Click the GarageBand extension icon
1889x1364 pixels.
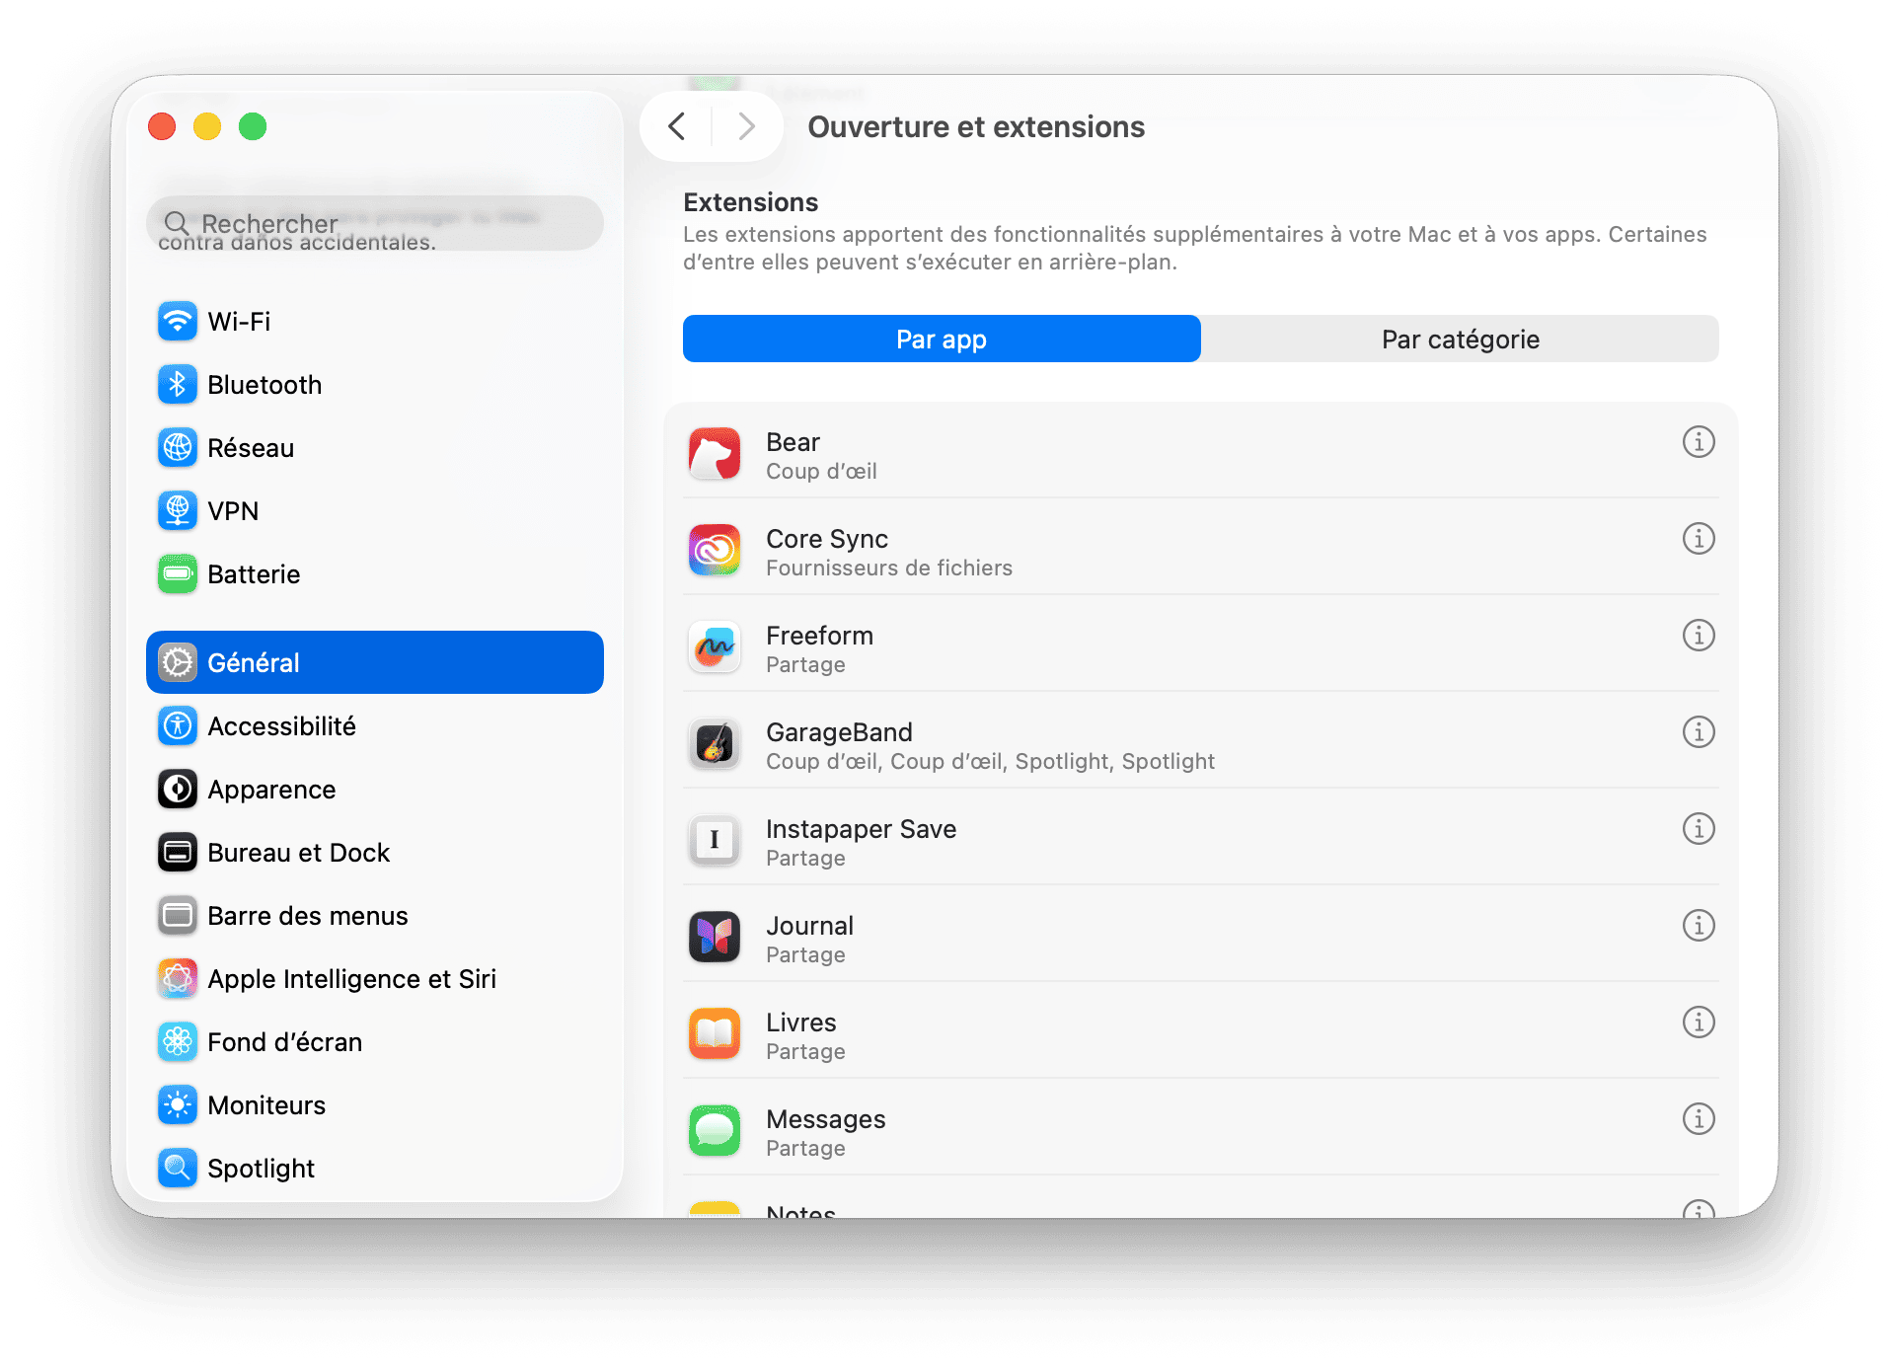[x=714, y=743]
